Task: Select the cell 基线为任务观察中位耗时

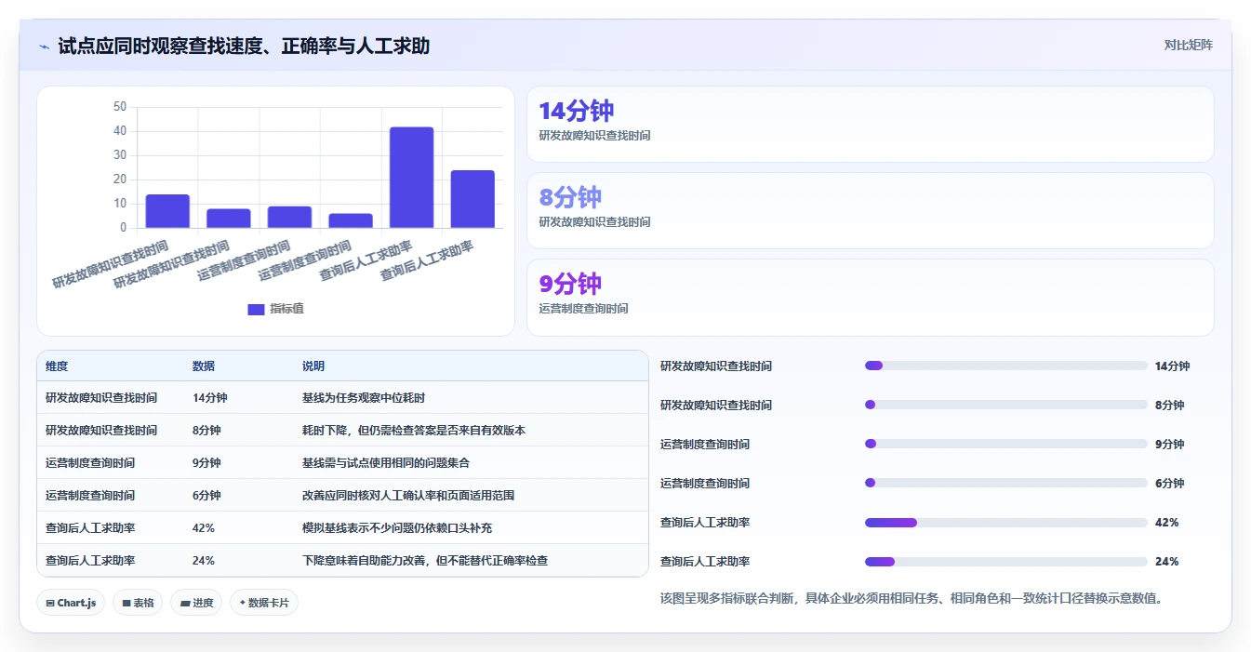Action: 364,398
